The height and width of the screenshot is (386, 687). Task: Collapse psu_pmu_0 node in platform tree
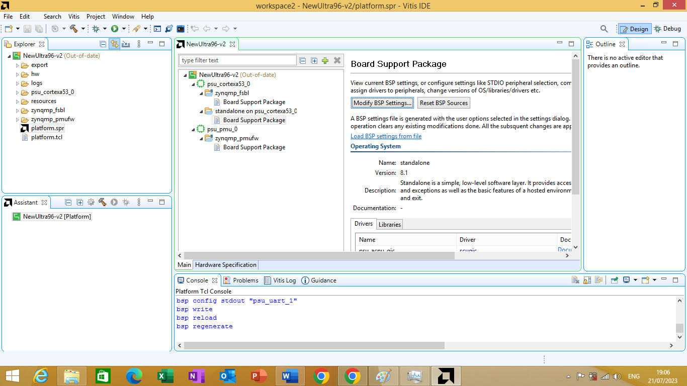click(x=194, y=129)
